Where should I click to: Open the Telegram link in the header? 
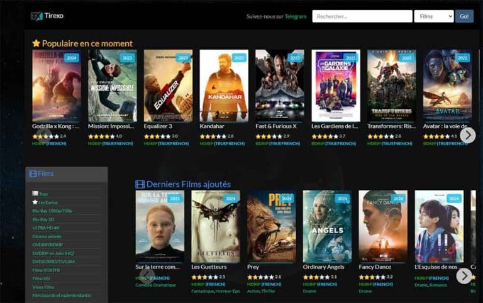tap(296, 16)
